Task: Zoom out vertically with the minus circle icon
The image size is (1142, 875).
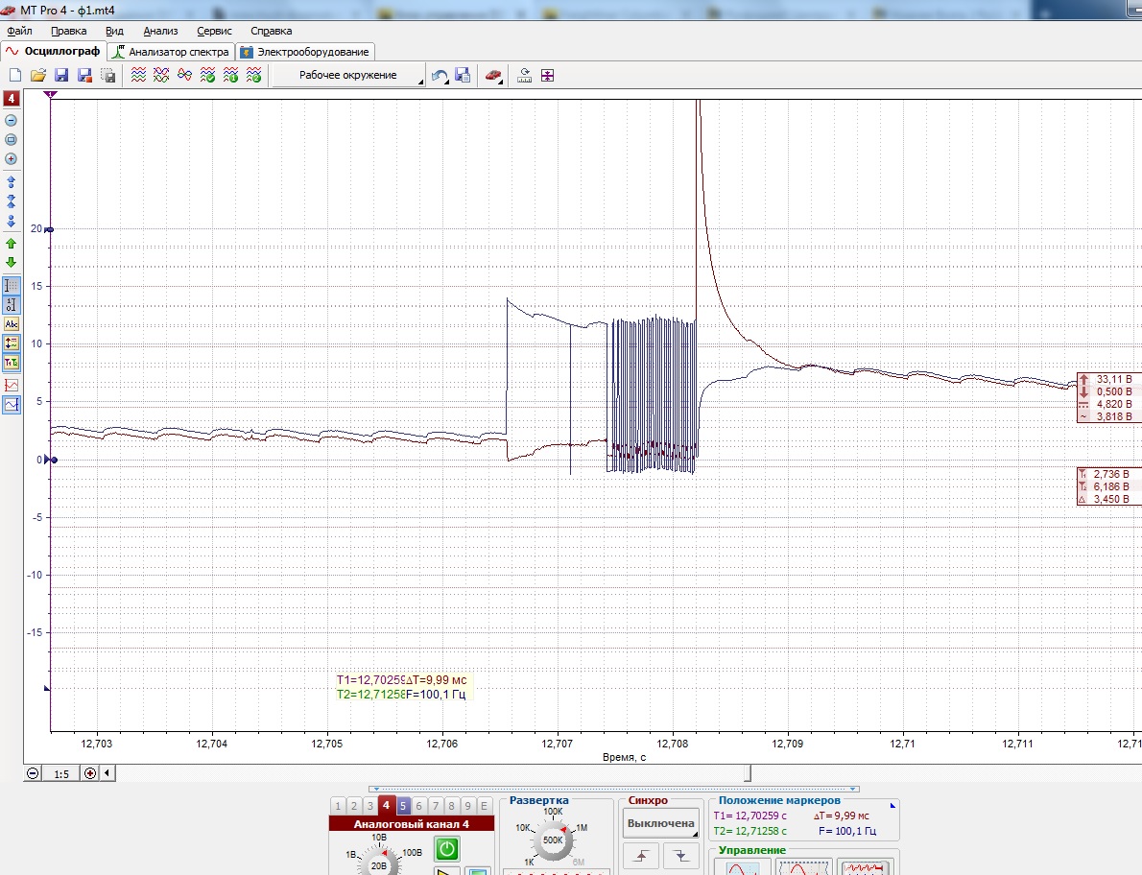Action: coord(11,121)
